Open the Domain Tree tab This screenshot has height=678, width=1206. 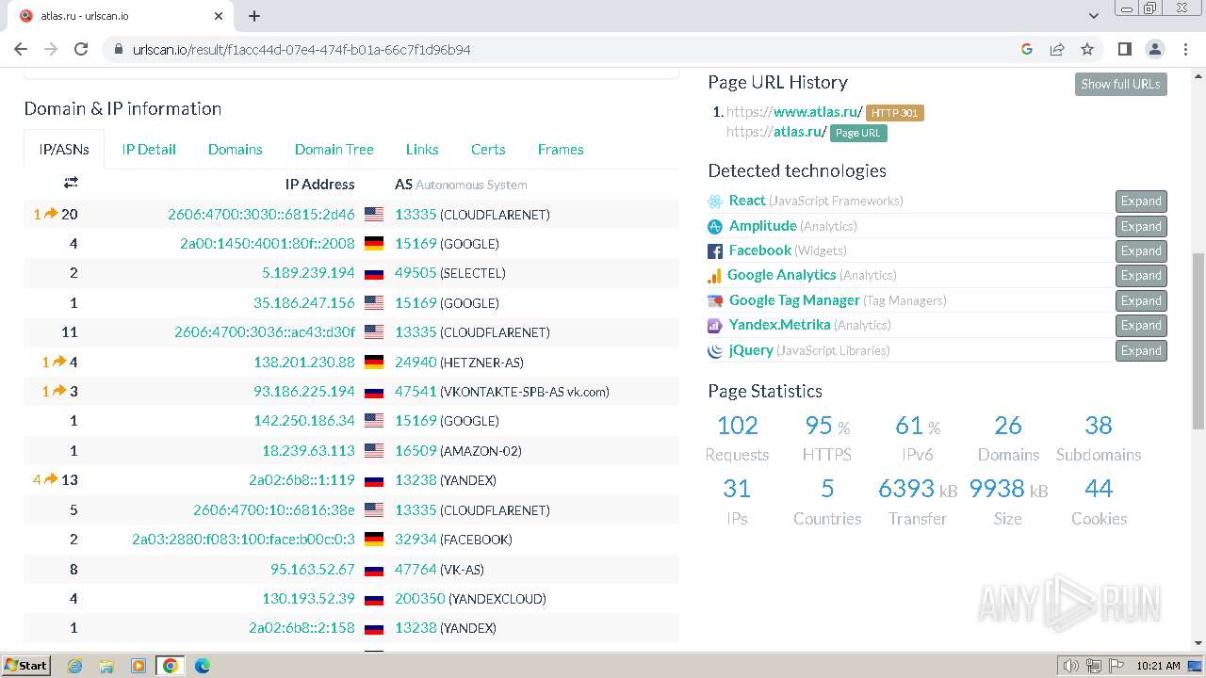(x=334, y=149)
